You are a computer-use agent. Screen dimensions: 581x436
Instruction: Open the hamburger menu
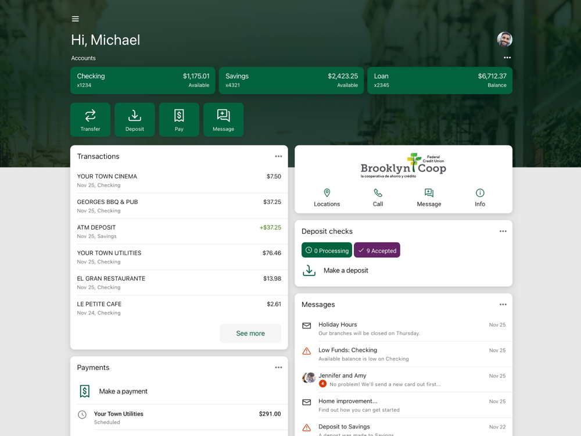point(75,19)
